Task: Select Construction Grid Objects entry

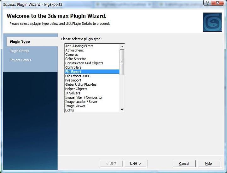Action: (92, 63)
